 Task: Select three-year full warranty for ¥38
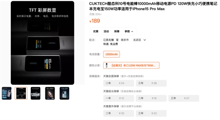coord(151,83)
